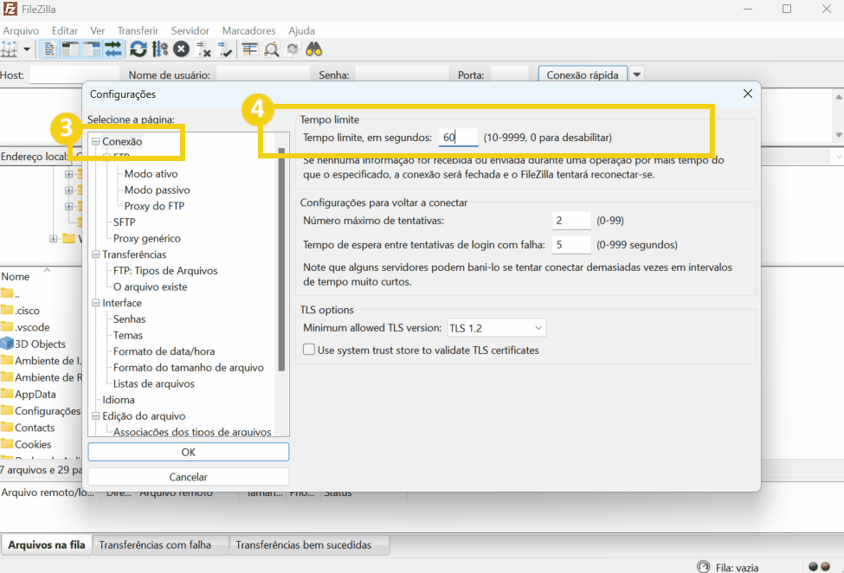The width and height of the screenshot is (844, 573).
Task: Open the Ver menu
Action: [98, 30]
